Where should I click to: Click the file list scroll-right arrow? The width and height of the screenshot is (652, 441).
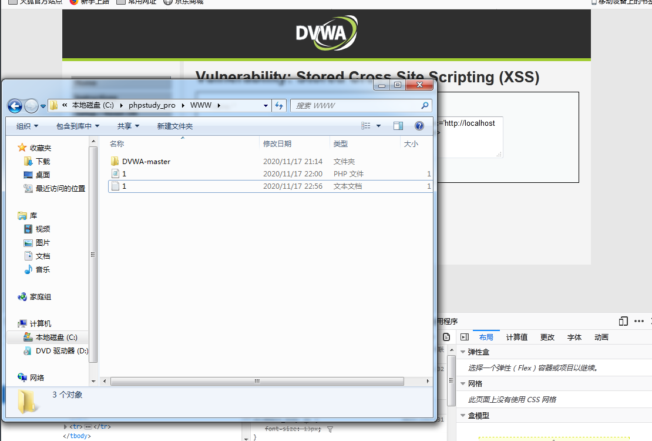[x=428, y=381]
